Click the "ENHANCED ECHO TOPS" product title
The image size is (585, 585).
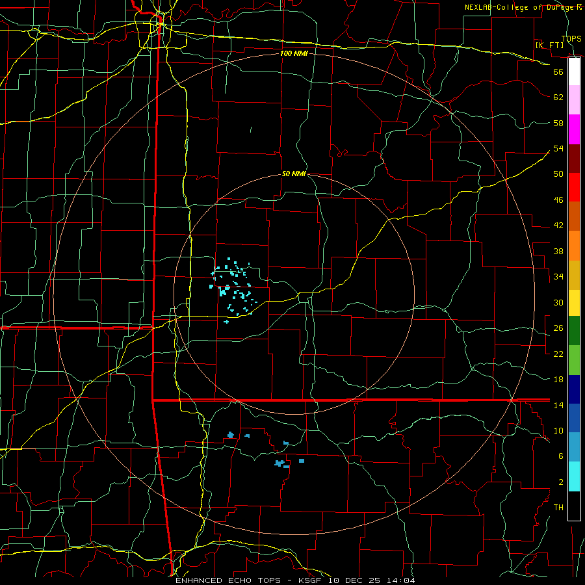click(x=228, y=580)
